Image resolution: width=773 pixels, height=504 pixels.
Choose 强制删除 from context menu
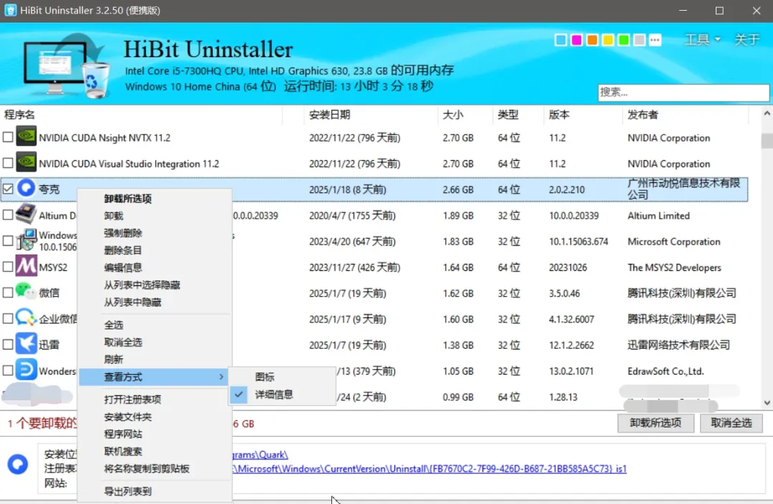(123, 233)
